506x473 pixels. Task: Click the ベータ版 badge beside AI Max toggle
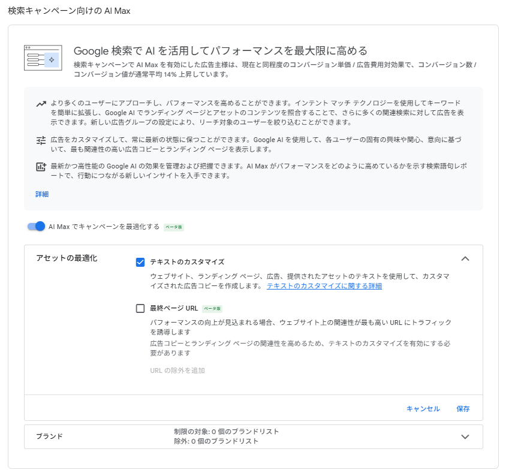point(174,227)
